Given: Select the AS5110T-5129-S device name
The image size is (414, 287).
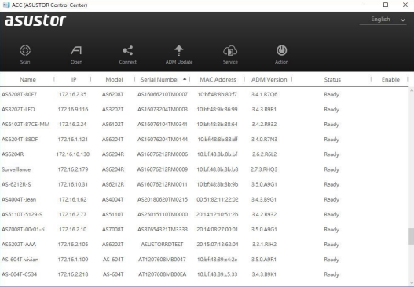Looking at the screenshot, I should (x=22, y=215).
